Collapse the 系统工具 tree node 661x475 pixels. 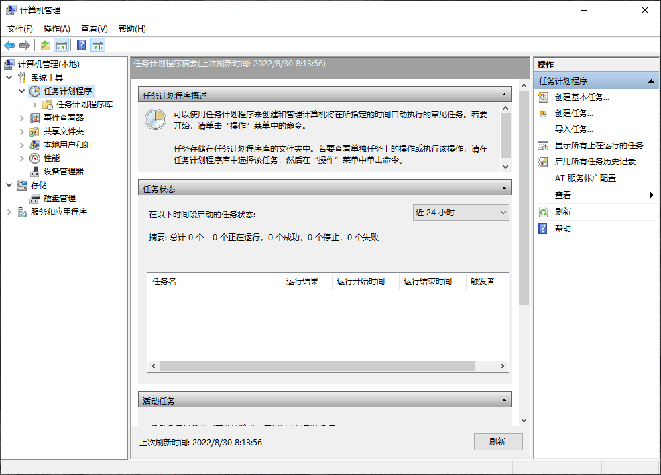pos(9,78)
